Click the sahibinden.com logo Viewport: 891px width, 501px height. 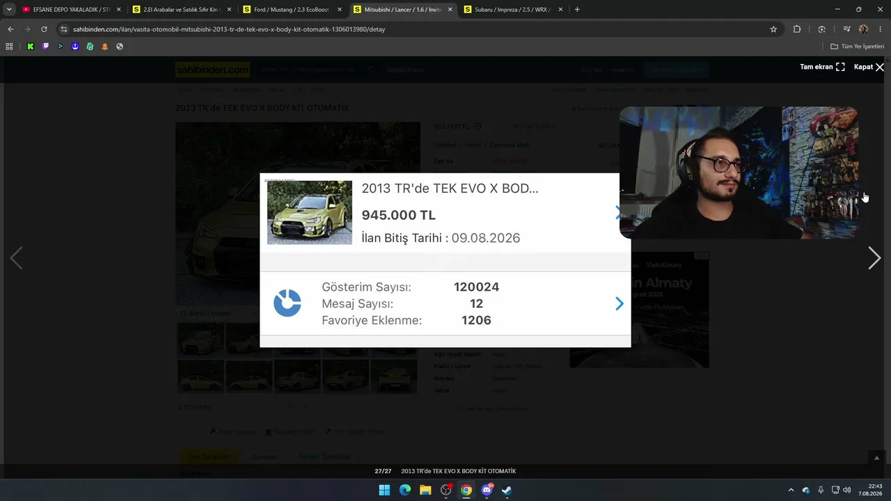(212, 70)
